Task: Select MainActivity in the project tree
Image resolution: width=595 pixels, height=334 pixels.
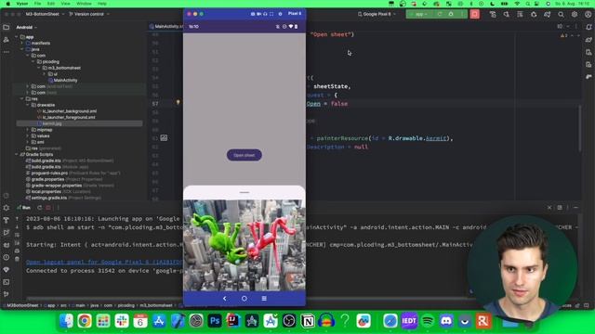Action: (x=63, y=81)
